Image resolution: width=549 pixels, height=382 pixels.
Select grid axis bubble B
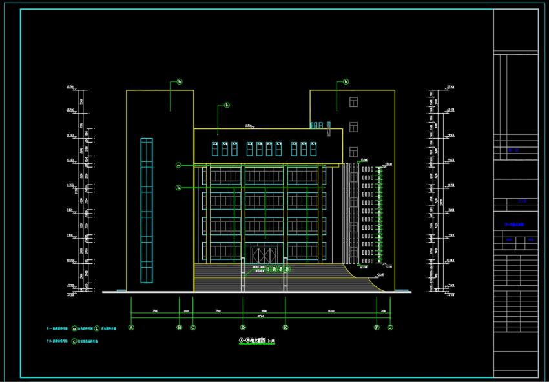180,327
